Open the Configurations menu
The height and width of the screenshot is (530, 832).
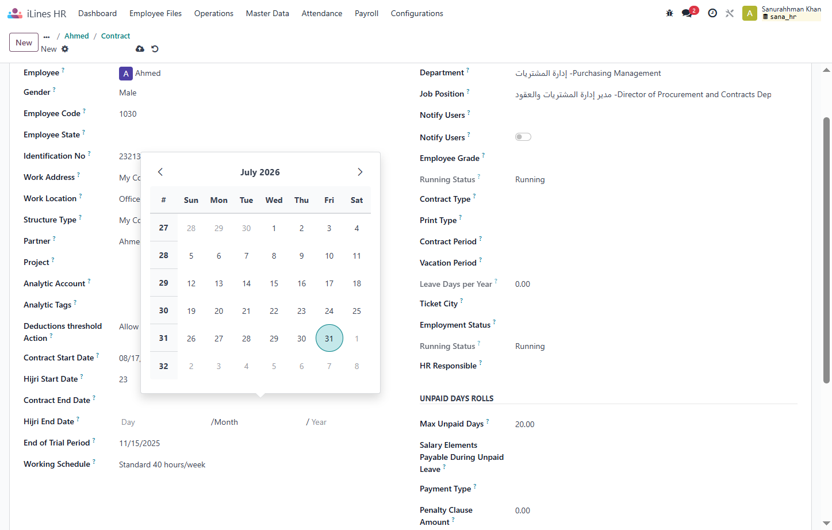417,13
